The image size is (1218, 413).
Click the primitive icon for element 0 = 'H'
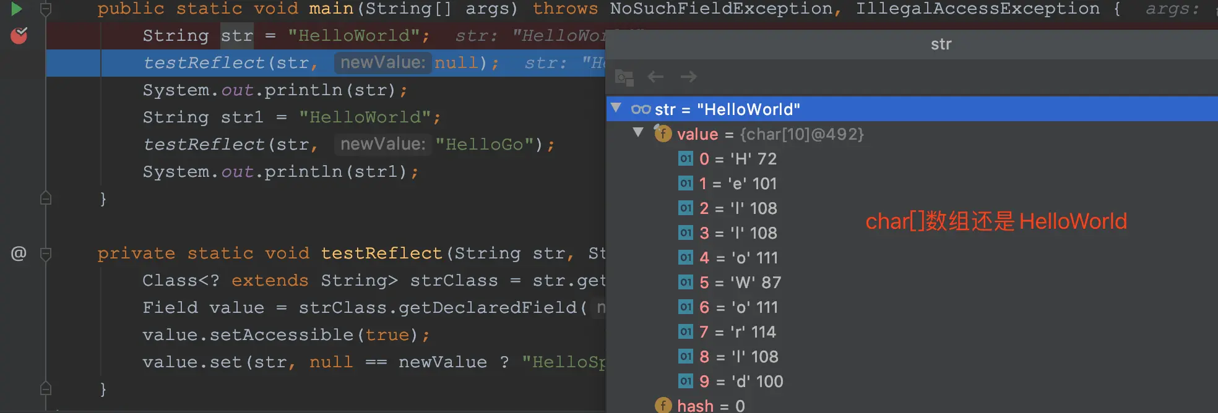[x=685, y=159]
